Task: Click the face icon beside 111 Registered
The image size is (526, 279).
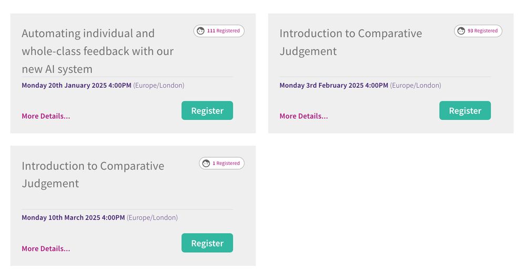Action: coord(200,31)
